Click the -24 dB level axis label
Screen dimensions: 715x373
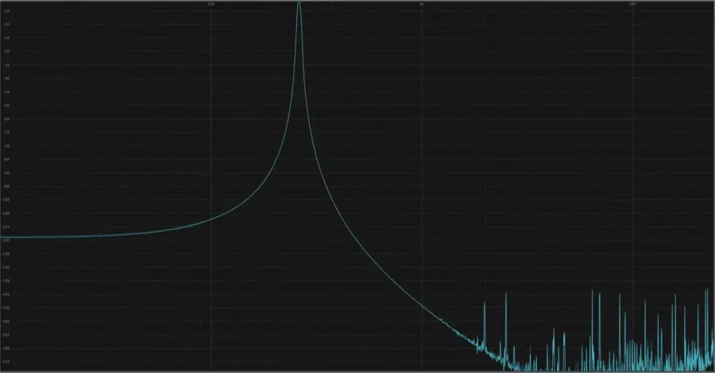point(7,25)
